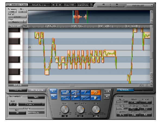The width and height of the screenshot is (163, 122).
Task: Select the orange Zoom magnifier tool
Action: click(x=95, y=92)
